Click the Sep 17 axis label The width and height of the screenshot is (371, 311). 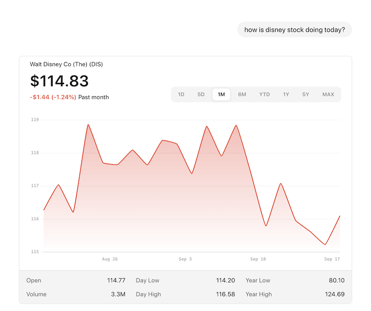point(332,259)
